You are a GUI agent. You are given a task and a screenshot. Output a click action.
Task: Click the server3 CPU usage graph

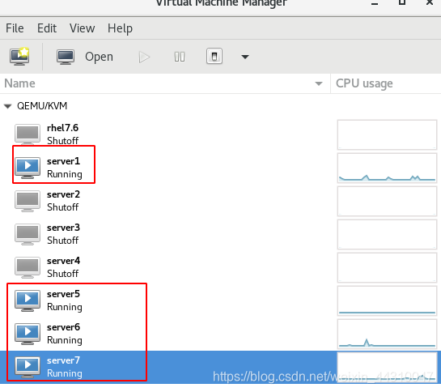pyautogui.click(x=387, y=235)
